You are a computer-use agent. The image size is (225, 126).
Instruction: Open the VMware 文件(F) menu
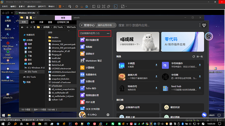click(x=5, y=7)
